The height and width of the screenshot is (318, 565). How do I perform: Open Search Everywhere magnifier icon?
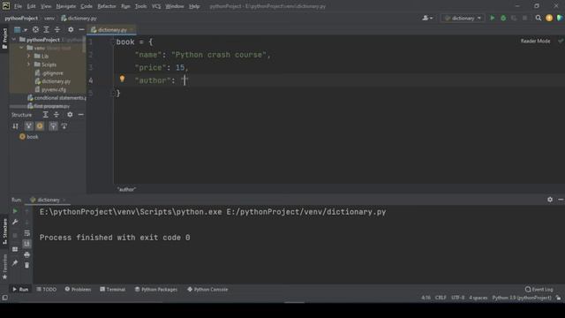(539, 18)
